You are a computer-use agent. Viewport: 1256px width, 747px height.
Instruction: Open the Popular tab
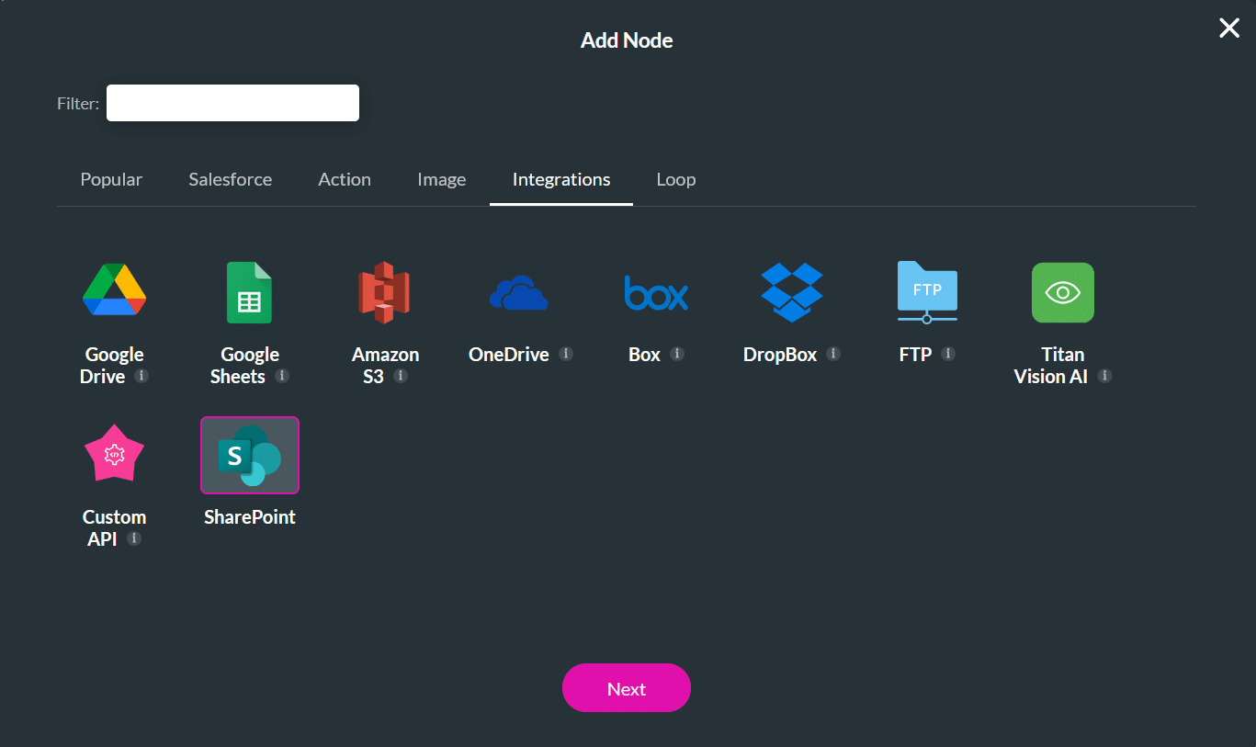coord(110,179)
